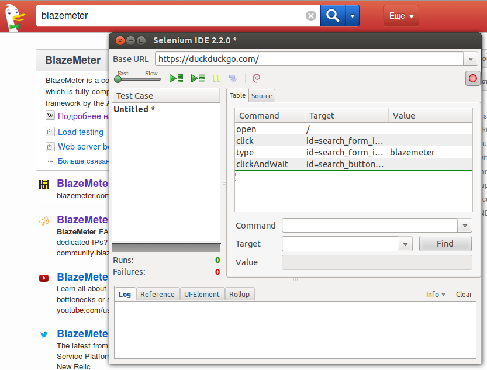The width and height of the screenshot is (487, 370).
Task: Select the empty new command row
Action: point(354,176)
